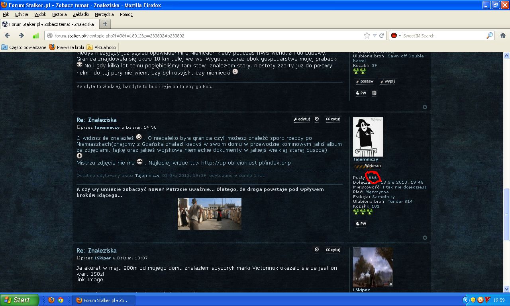
Task: Click the yellow security shield tray icon
Action: (473, 300)
